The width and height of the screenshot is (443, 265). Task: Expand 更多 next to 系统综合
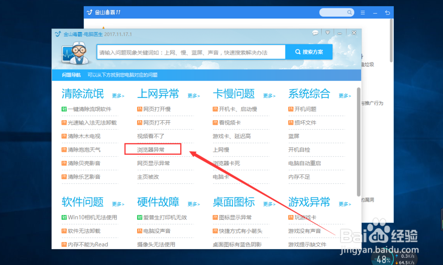click(x=345, y=96)
